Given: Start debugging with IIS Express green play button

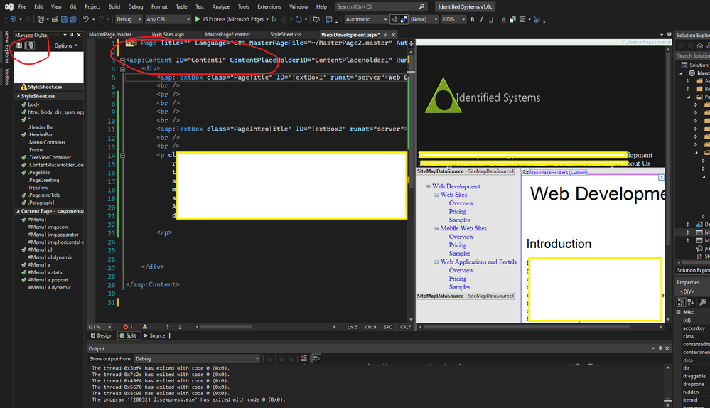Looking at the screenshot, I should (x=198, y=19).
